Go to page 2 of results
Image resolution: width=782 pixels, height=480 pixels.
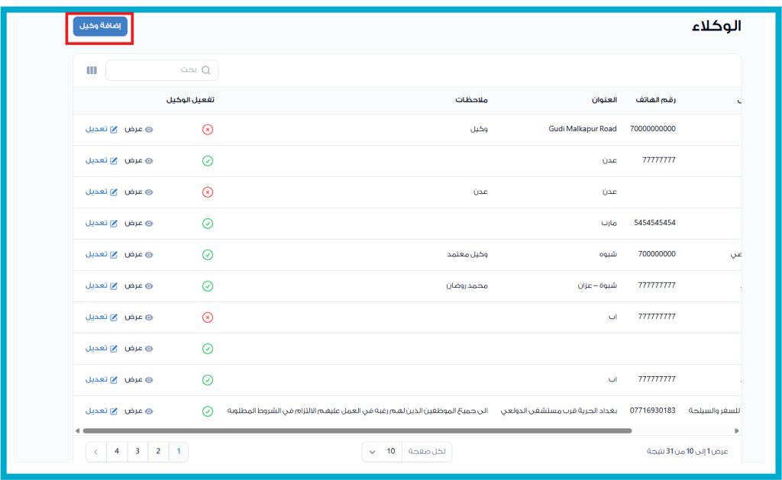[x=158, y=452]
